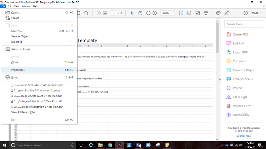The width and height of the screenshot is (266, 149).
Task: Open the Protect tool
Action: pos(234,88)
